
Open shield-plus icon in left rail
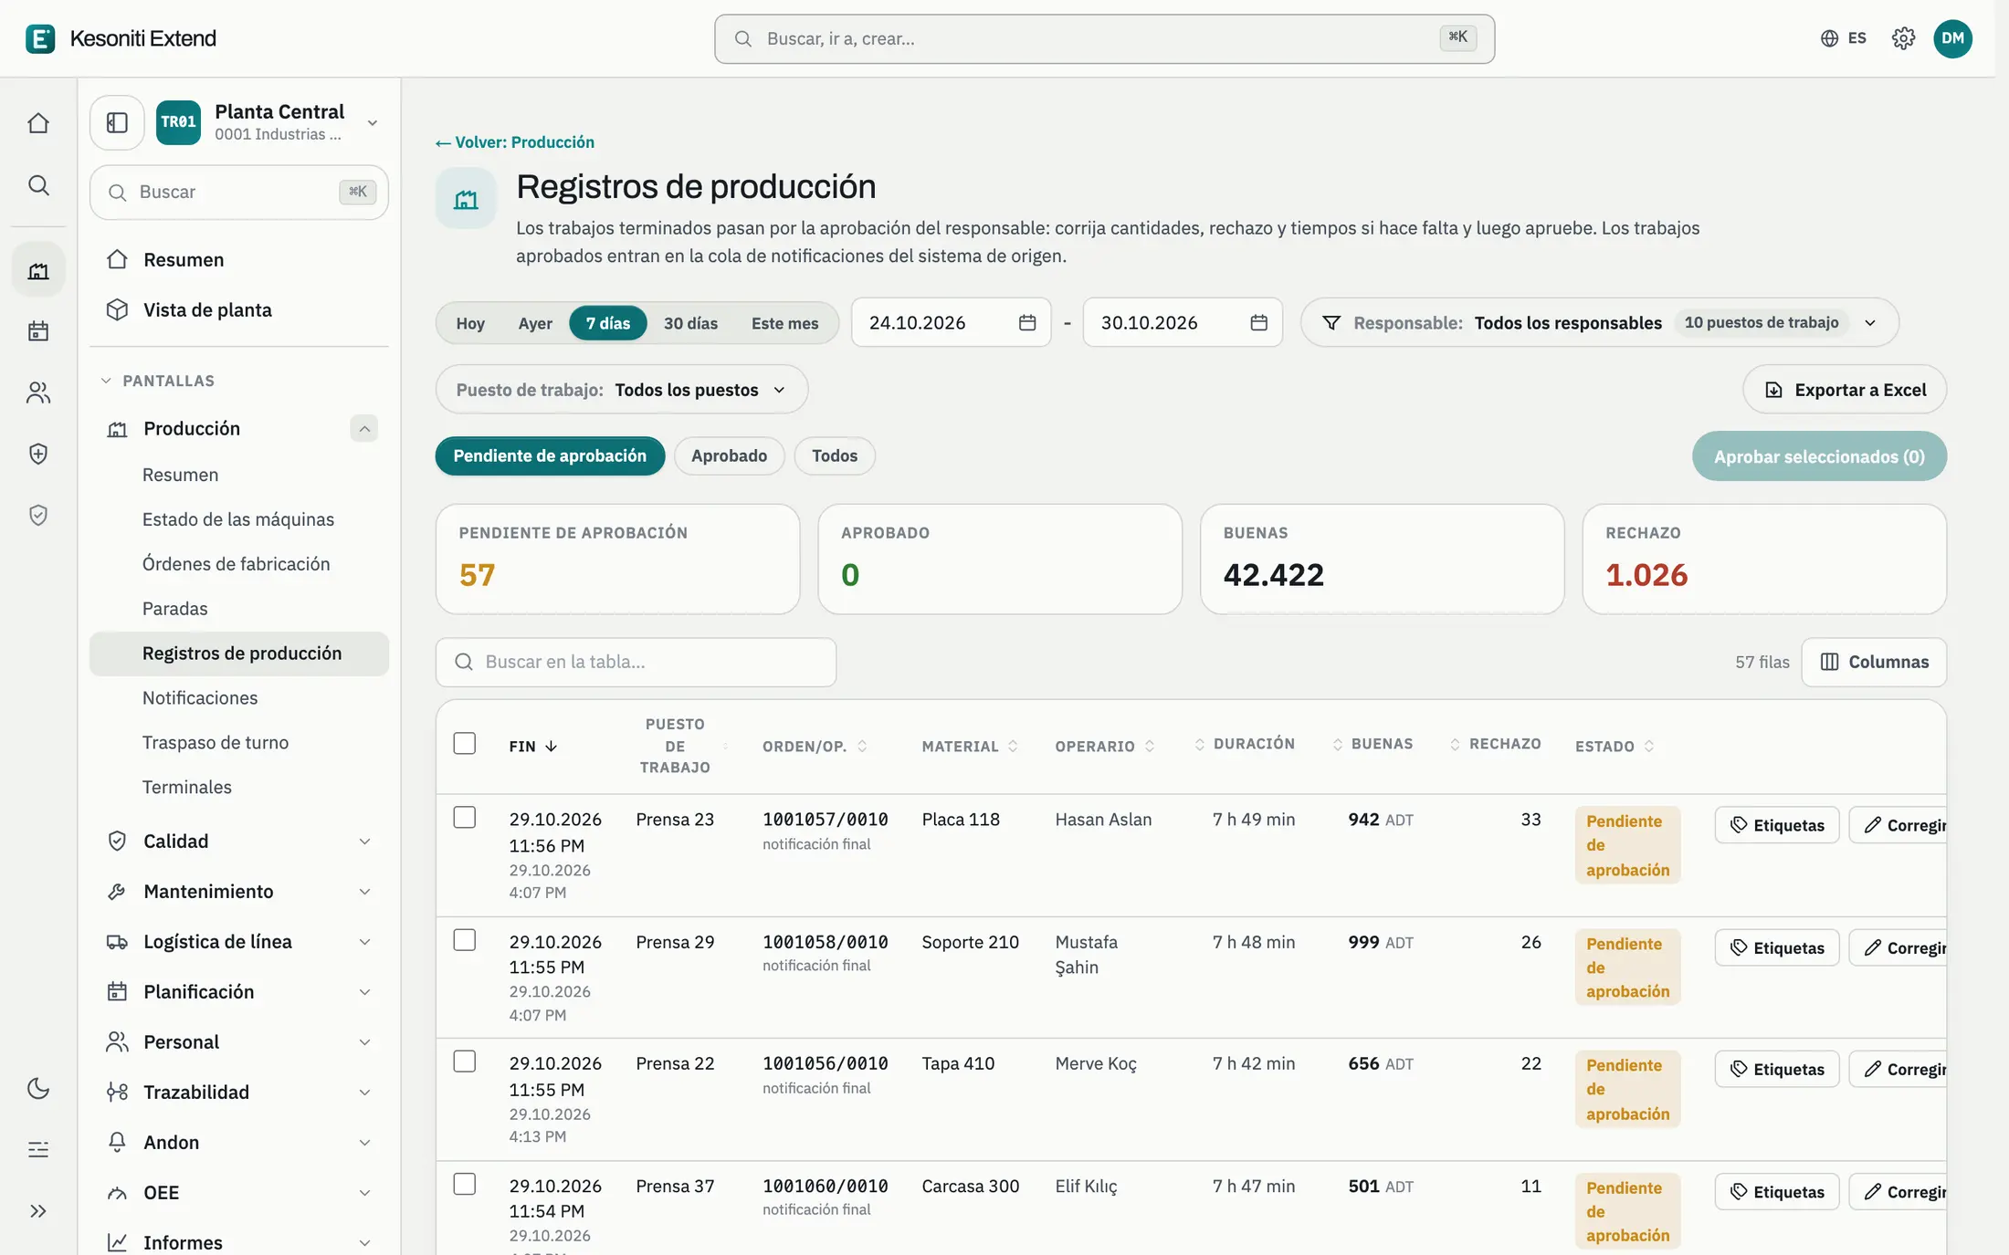pos(38,454)
